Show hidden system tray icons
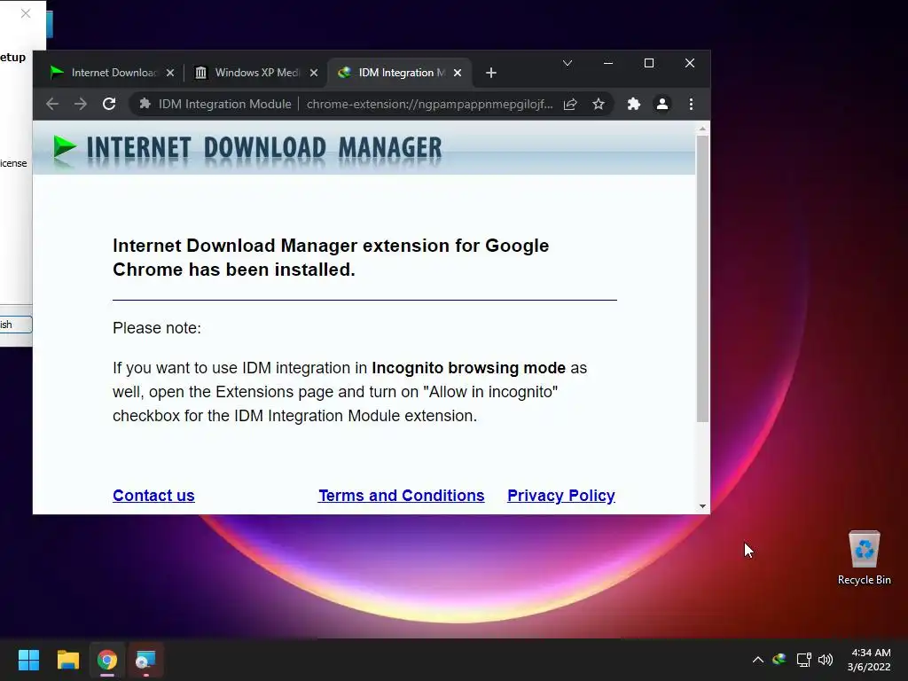908x681 pixels. (x=757, y=660)
